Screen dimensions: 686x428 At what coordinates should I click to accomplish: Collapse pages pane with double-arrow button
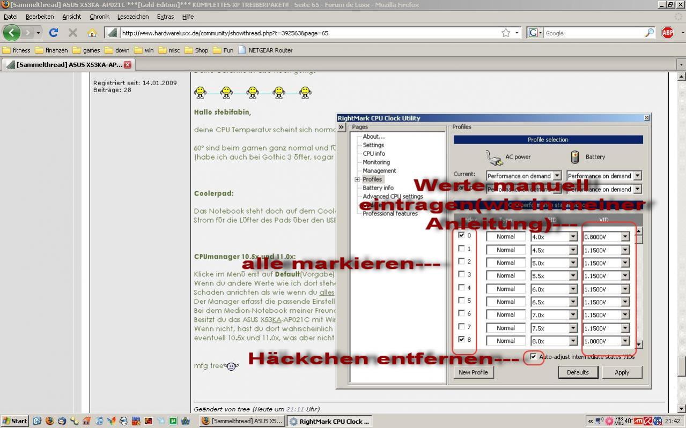click(341, 127)
